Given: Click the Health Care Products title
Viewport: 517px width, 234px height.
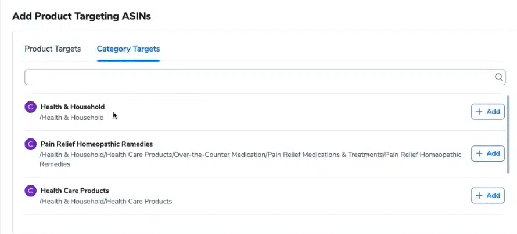Looking at the screenshot, I should (74, 191).
